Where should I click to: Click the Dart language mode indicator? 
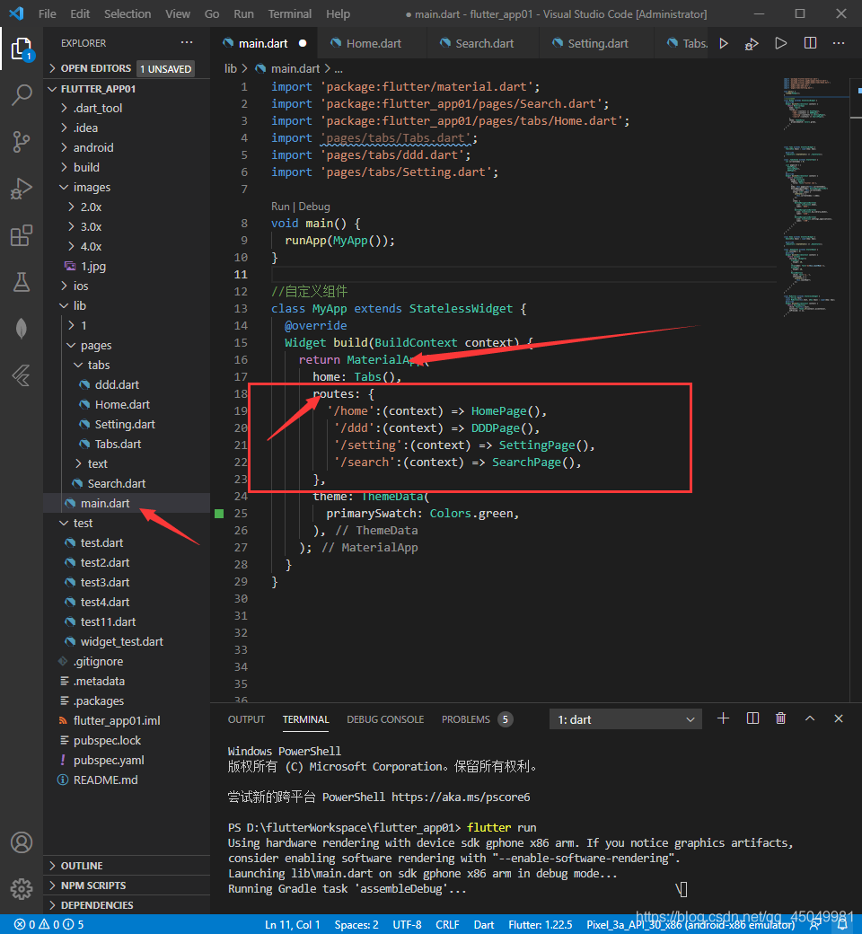pos(484,924)
